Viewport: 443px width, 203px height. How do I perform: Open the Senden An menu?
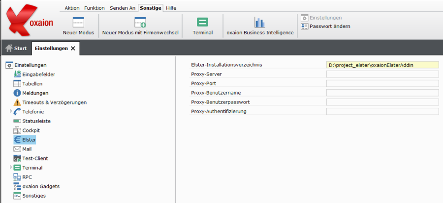click(x=123, y=8)
